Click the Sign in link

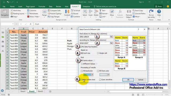pyautogui.click(x=141, y=2)
